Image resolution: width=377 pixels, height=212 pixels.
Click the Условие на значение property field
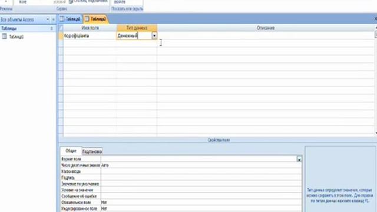tap(201, 190)
